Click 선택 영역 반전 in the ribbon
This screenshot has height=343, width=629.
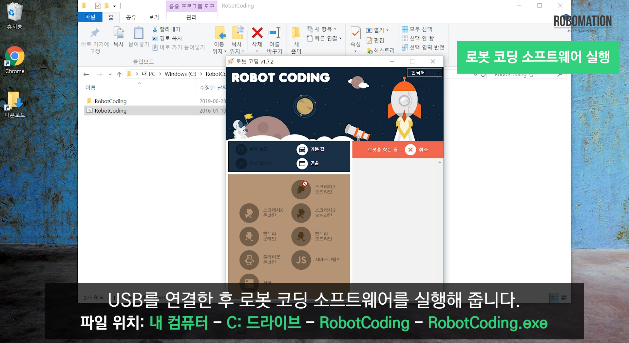pyautogui.click(x=423, y=47)
